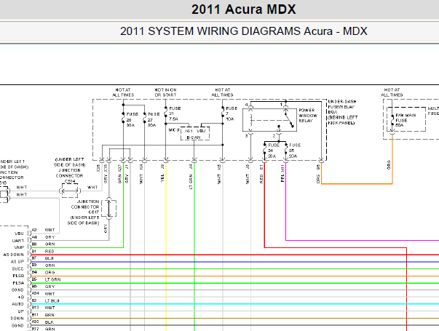Click the B1 RED wire row label

pos(42,252)
